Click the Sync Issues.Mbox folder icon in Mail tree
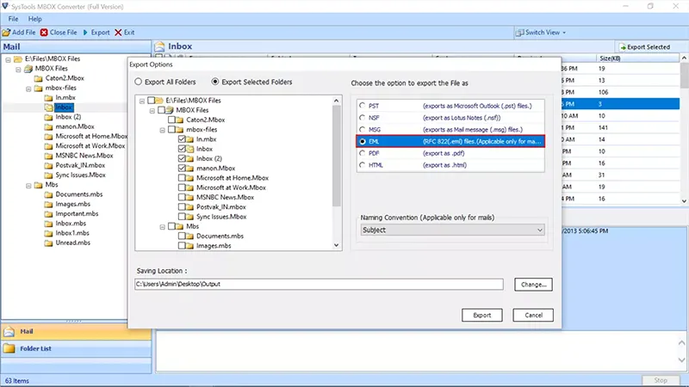689x387 pixels. point(48,175)
